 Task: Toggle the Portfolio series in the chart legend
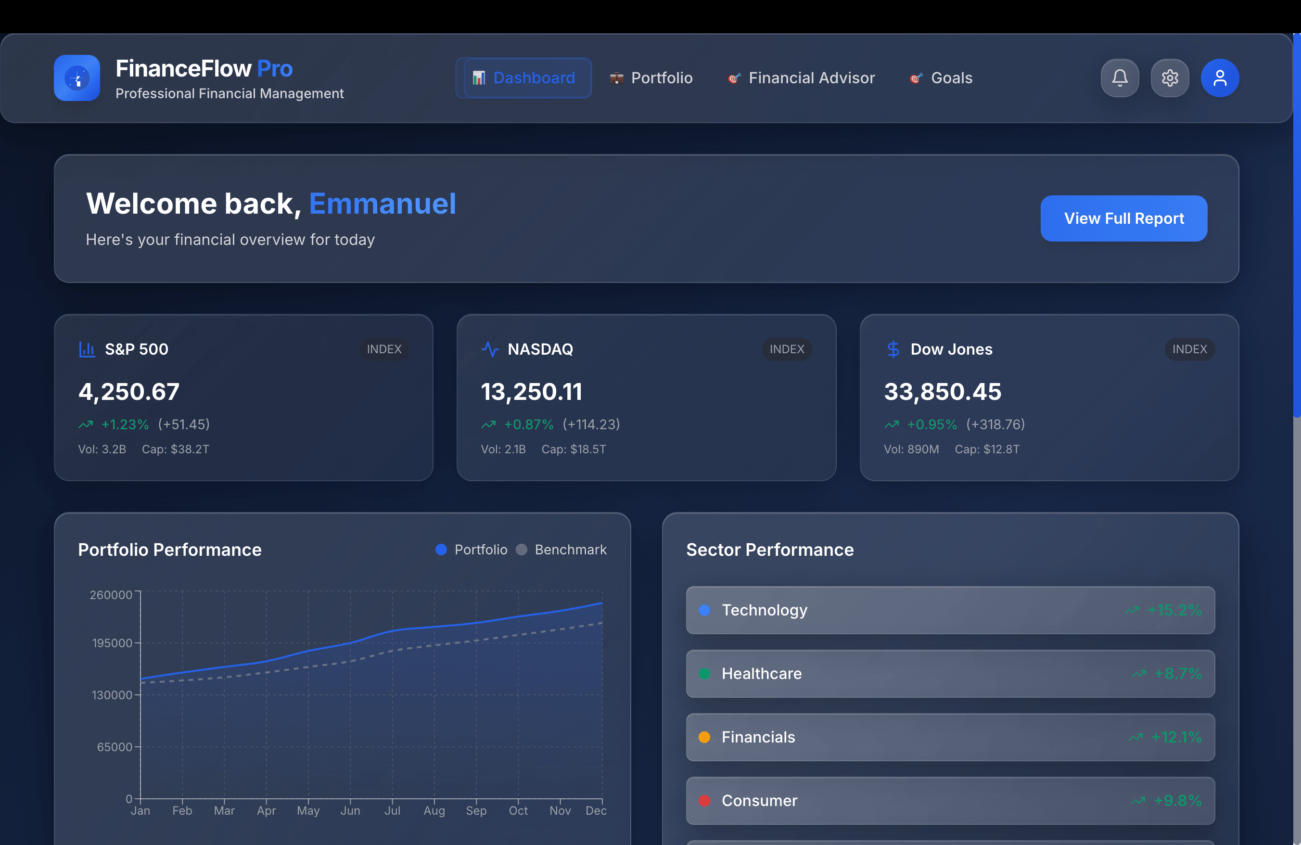click(x=471, y=550)
